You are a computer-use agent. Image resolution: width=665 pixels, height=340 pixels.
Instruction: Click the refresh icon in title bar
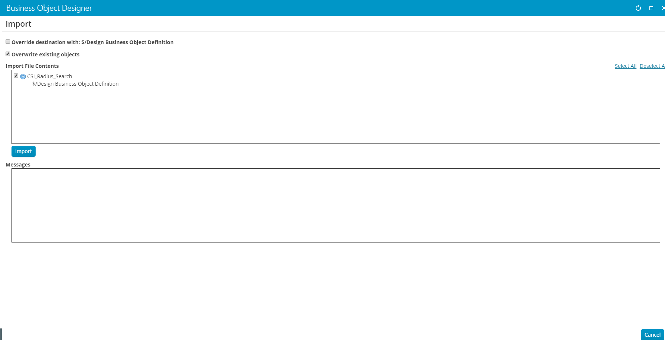click(x=638, y=8)
